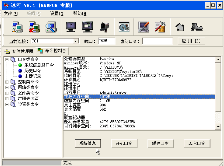This screenshot has width=224, height=166.
Task: Click the hammer and blocks settings icon
Action: [x=160, y=27]
